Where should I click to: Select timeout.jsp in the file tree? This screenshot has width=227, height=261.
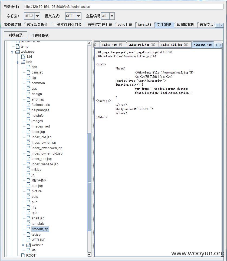[40, 229]
